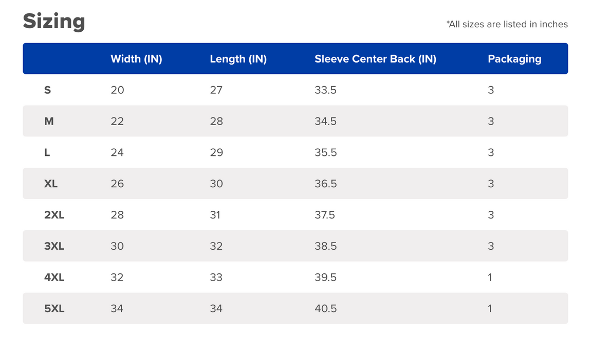Click the 2XL size row label
Viewport: 591px width, 359px height.
point(54,215)
